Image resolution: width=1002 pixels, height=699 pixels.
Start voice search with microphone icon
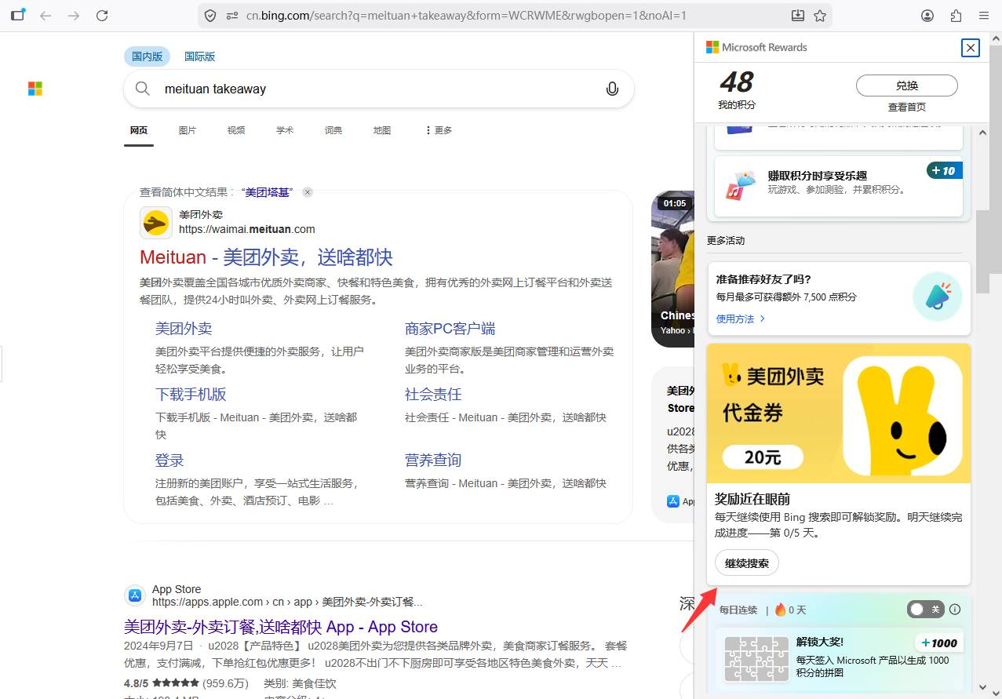point(613,89)
